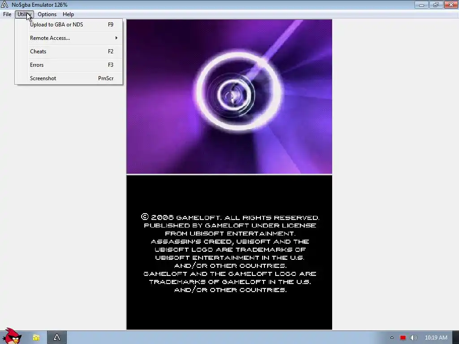Restore down the NoSgba Emulator window
The width and height of the screenshot is (459, 344).
[436, 4]
